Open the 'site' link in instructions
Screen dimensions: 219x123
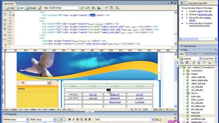pos(199,11)
